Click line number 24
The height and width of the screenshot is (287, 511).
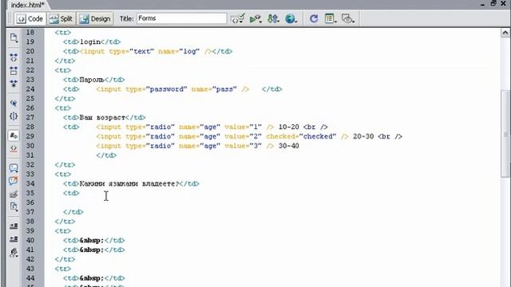point(30,88)
